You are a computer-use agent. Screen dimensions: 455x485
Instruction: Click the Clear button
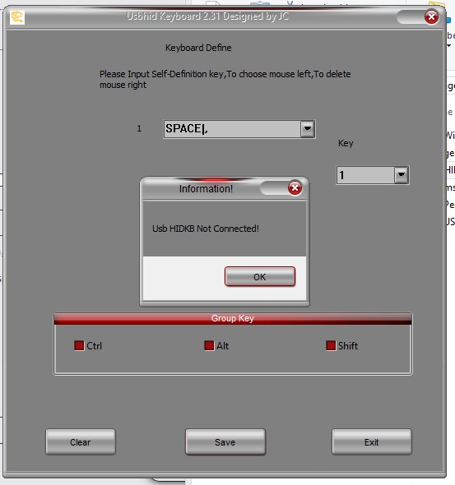click(x=81, y=441)
